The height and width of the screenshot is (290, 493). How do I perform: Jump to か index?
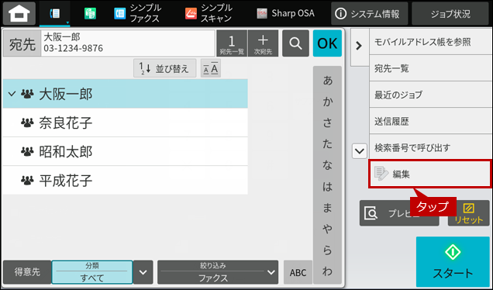click(x=327, y=102)
